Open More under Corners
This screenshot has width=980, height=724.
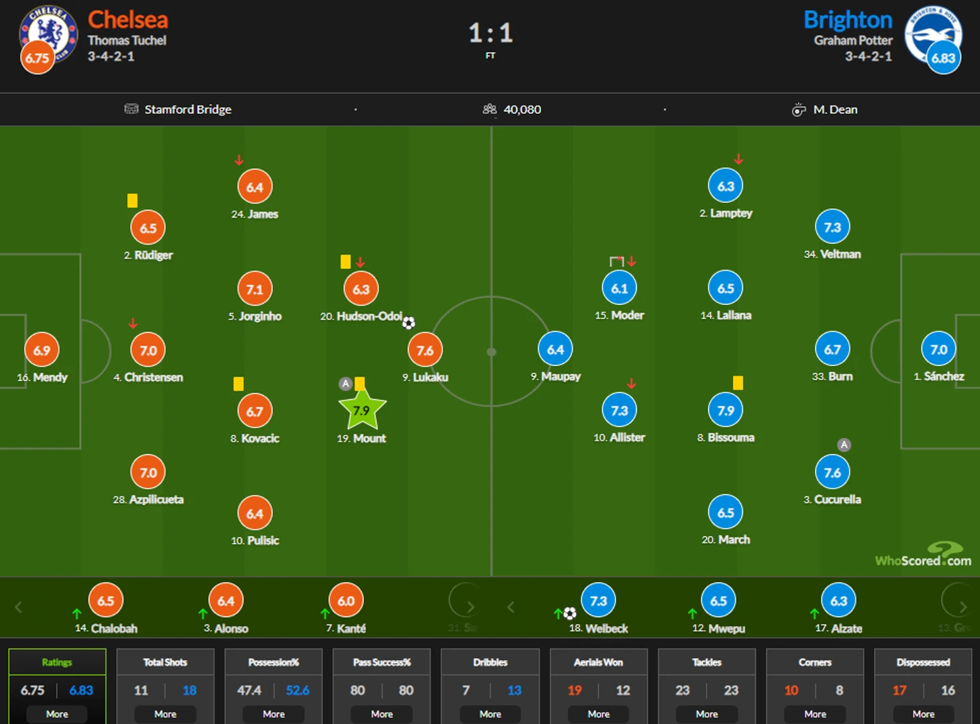coord(815,714)
